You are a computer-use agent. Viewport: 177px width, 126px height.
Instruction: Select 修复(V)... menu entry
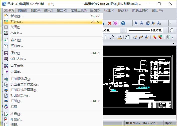point(53,119)
